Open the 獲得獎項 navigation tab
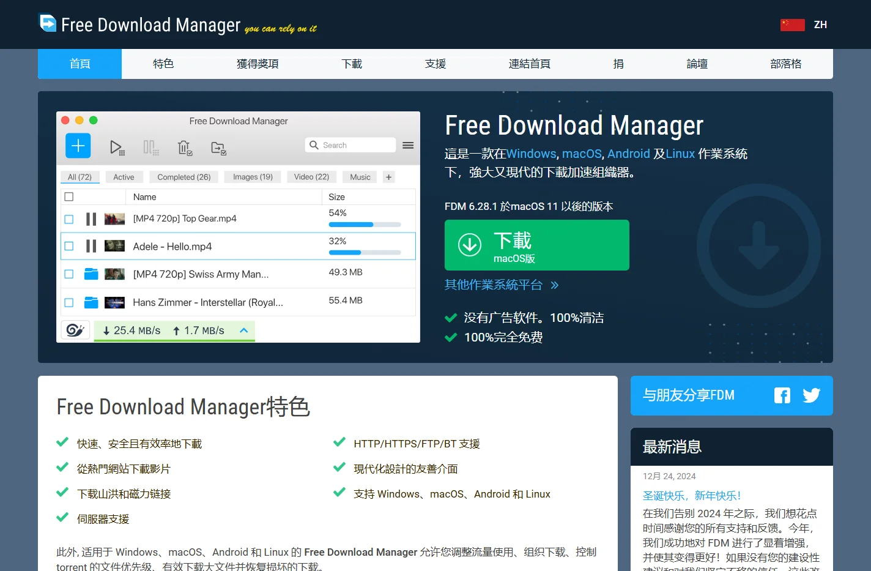 pyautogui.click(x=258, y=64)
